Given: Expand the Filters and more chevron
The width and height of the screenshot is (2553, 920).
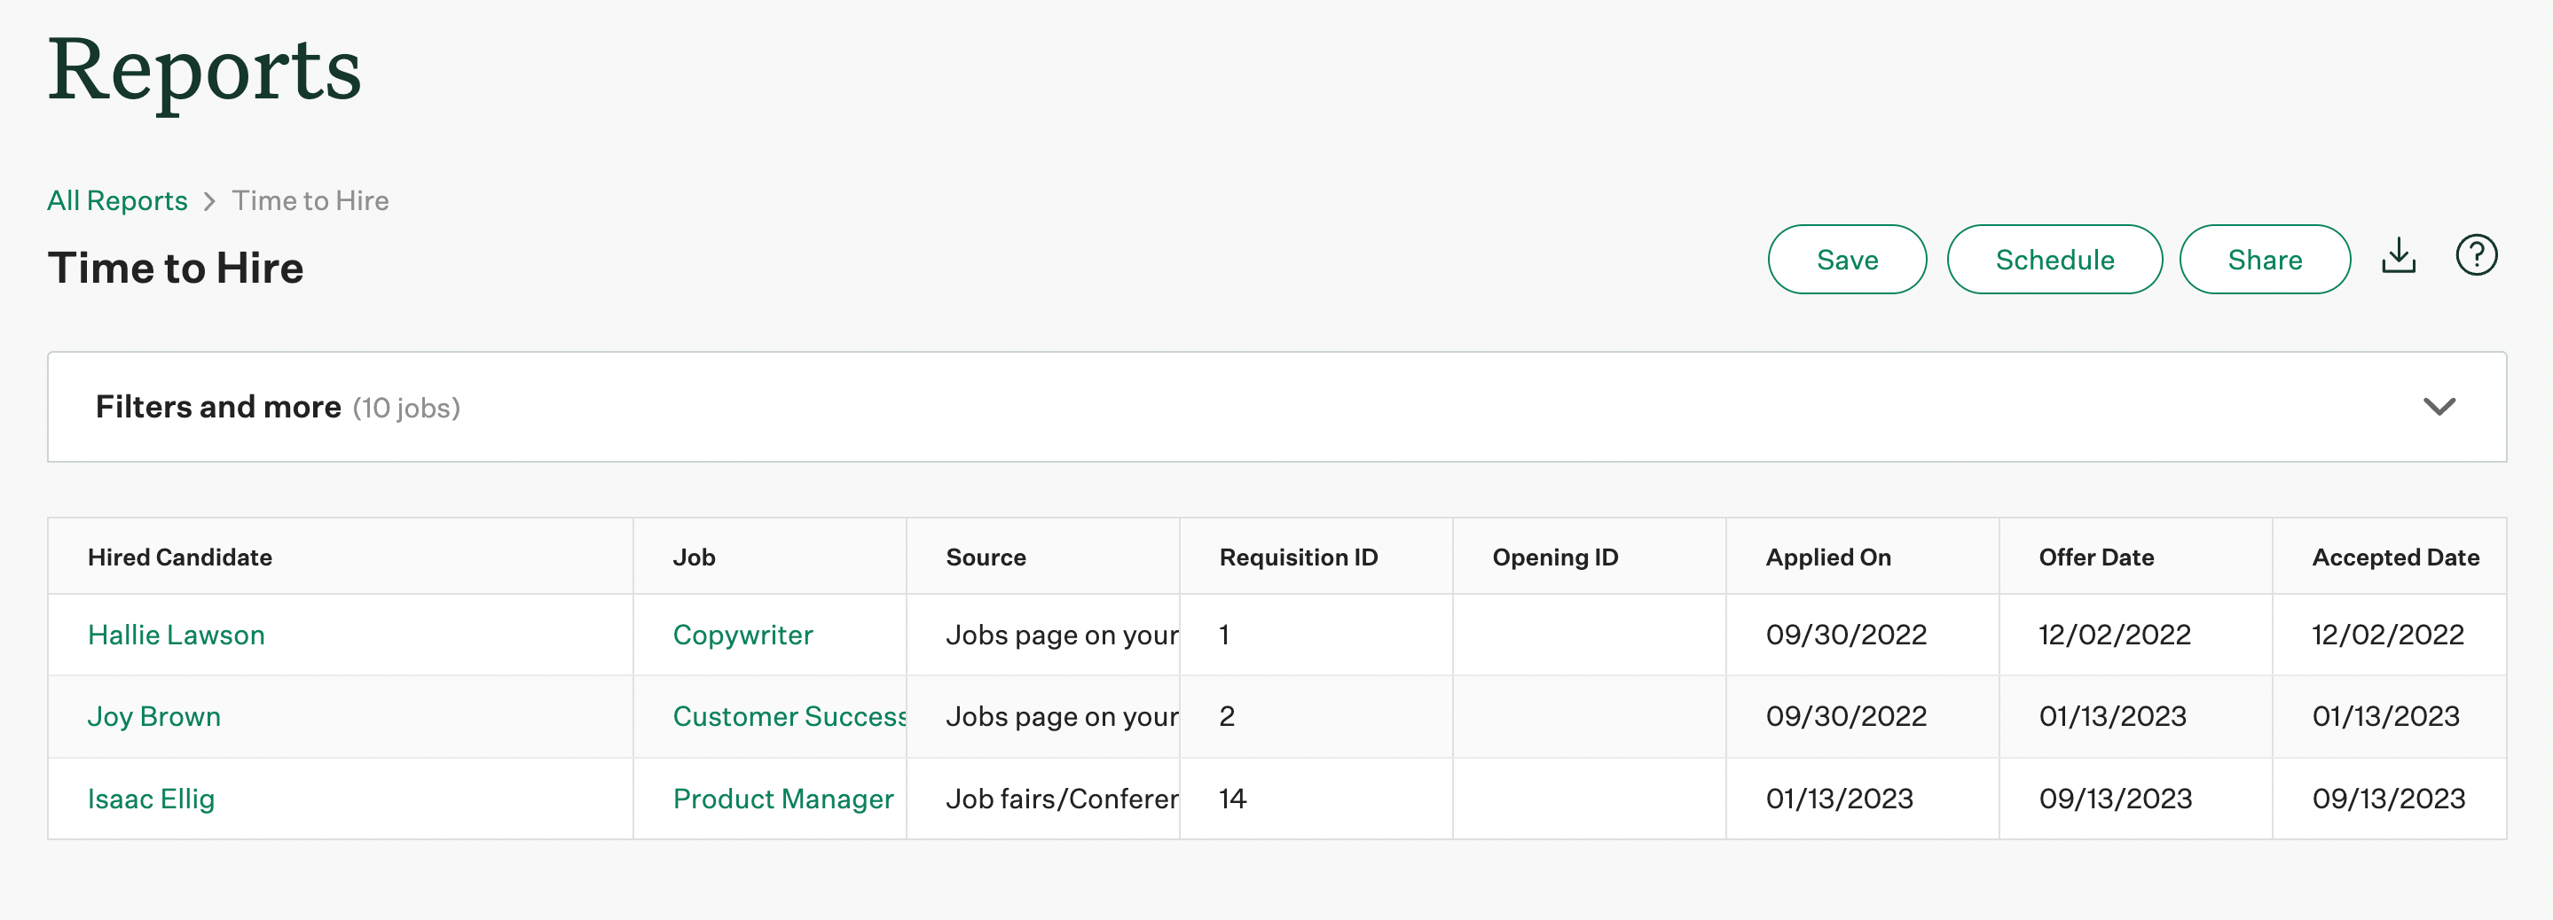Looking at the screenshot, I should pyautogui.click(x=2439, y=407).
